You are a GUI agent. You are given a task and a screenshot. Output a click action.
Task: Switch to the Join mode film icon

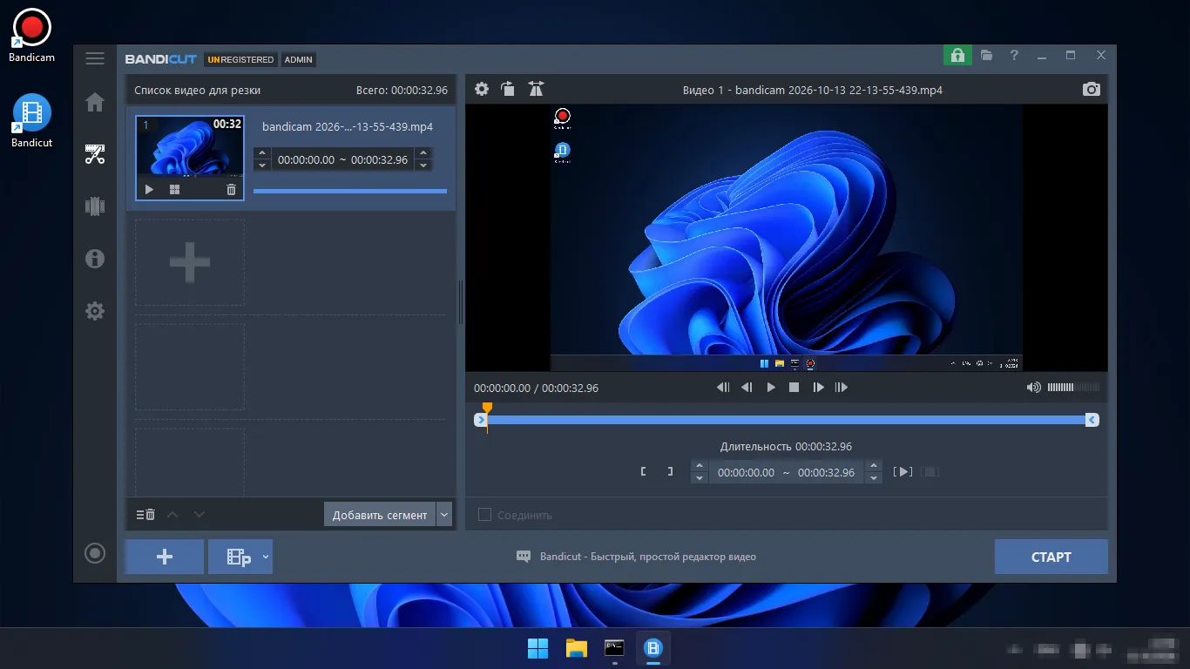[x=95, y=206]
